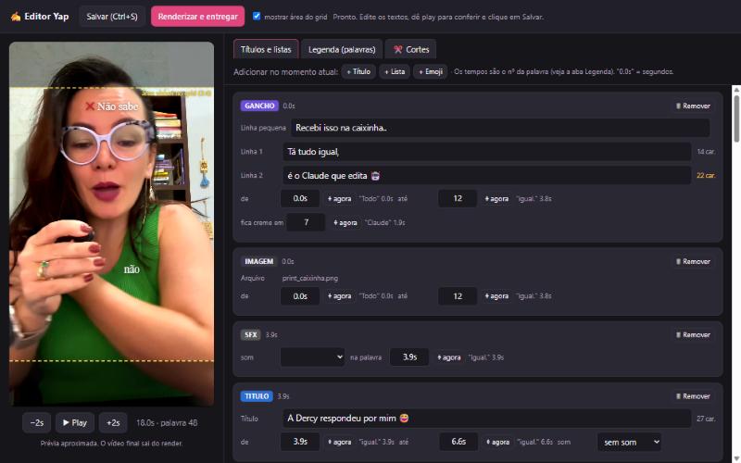
Task: Open the SFX som dropdown
Action: tap(312, 357)
